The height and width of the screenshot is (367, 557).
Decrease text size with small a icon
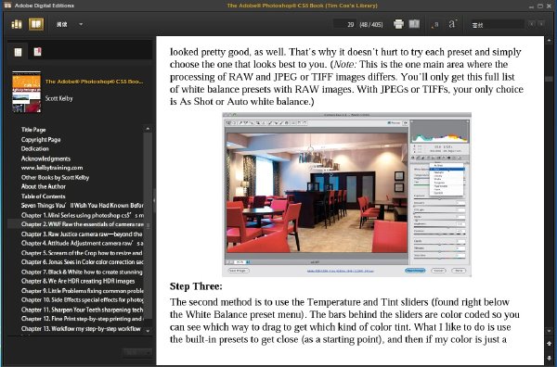pos(435,25)
